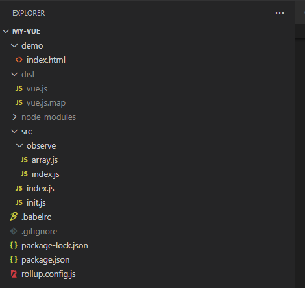Collapse the dist folder

(x=14, y=74)
